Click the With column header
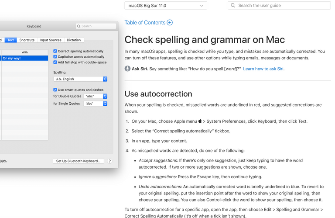This screenshot has height=218, width=335. (24, 52)
